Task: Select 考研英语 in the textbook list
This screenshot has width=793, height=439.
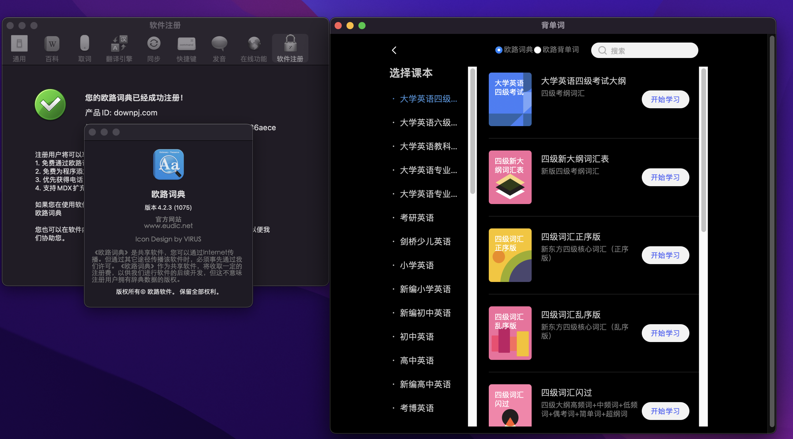Action: [x=416, y=218]
